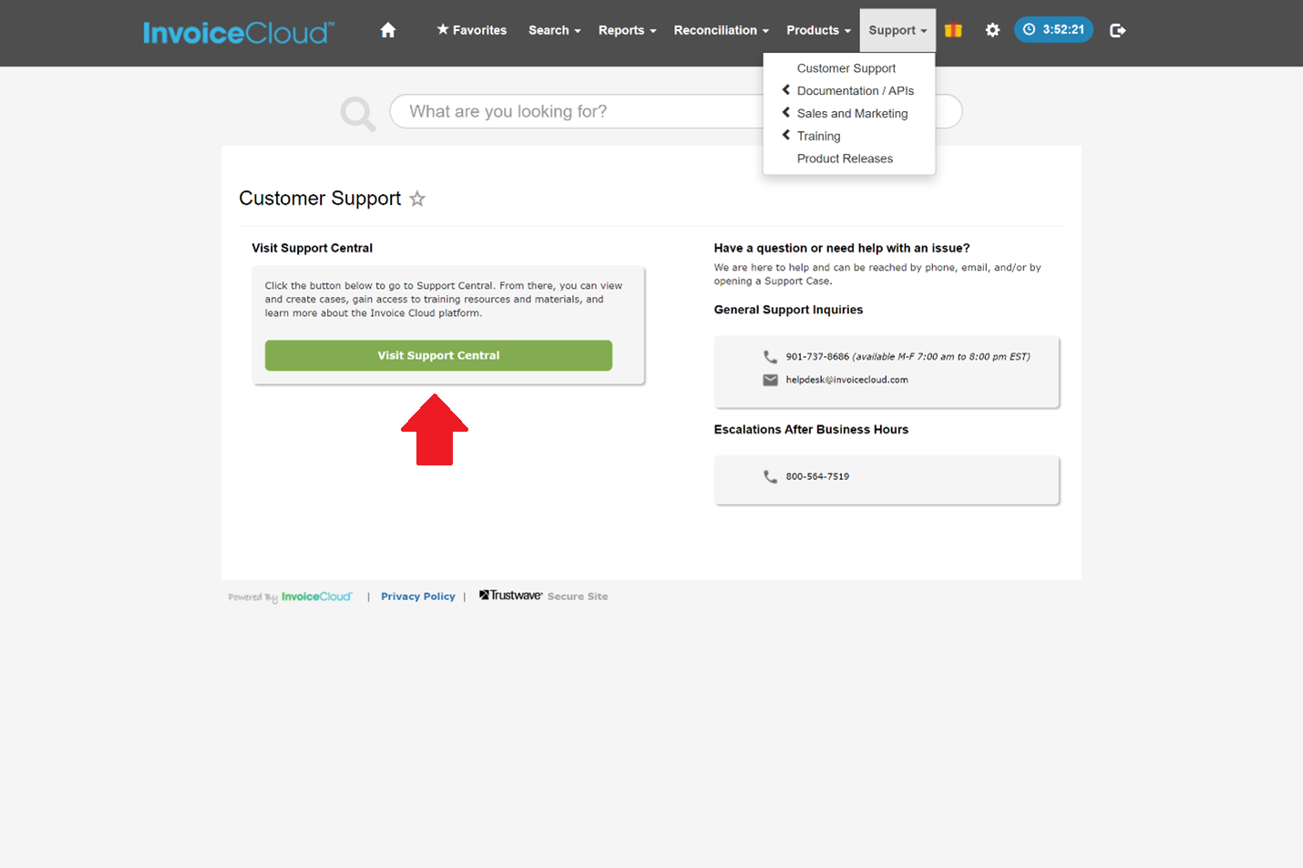Viewport: 1303px width, 868px height.
Task: Go to the Home icon
Action: (388, 30)
